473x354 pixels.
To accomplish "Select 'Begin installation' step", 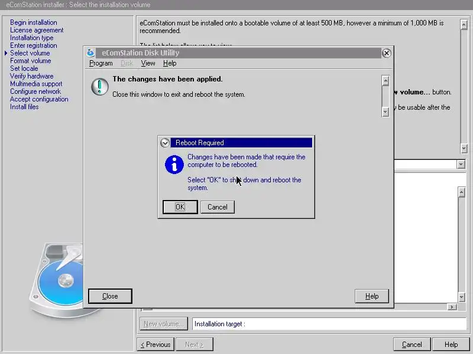I will (x=34, y=22).
